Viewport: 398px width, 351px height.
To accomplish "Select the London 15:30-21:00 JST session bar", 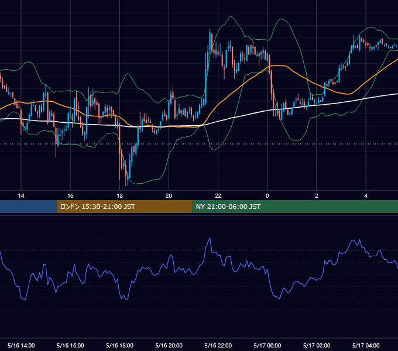I will pyautogui.click(x=125, y=207).
